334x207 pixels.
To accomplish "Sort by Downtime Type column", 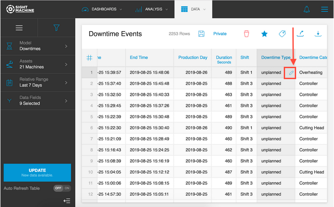I will tap(276, 58).
